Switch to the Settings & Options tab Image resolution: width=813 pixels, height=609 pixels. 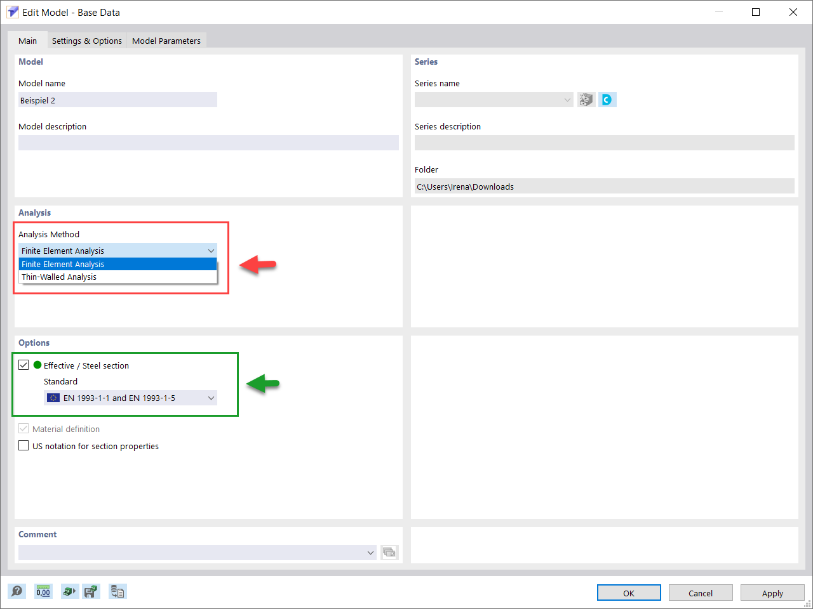[86, 40]
